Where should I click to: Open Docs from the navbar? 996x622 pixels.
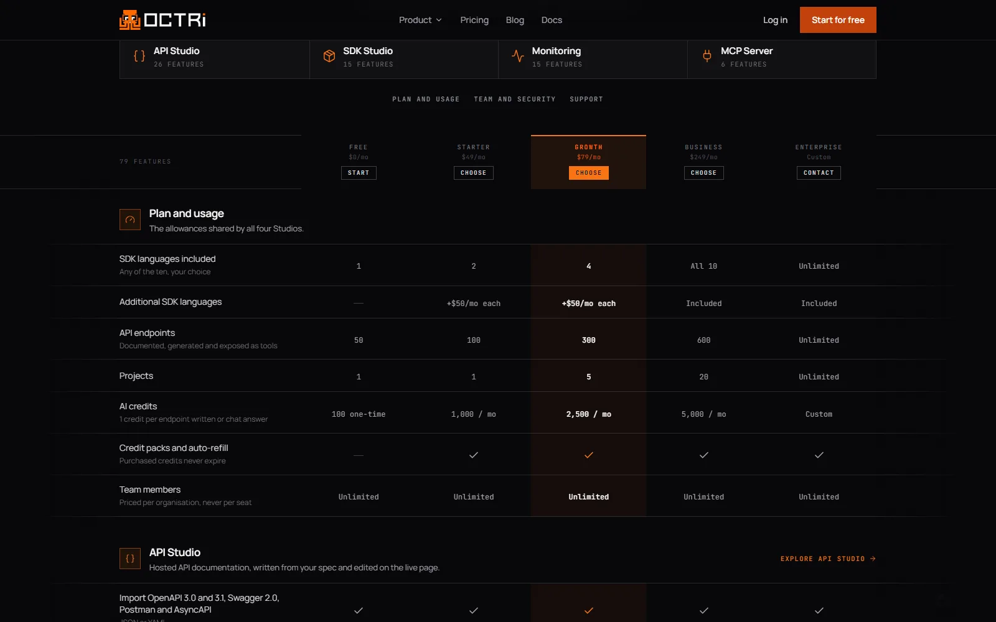click(552, 20)
